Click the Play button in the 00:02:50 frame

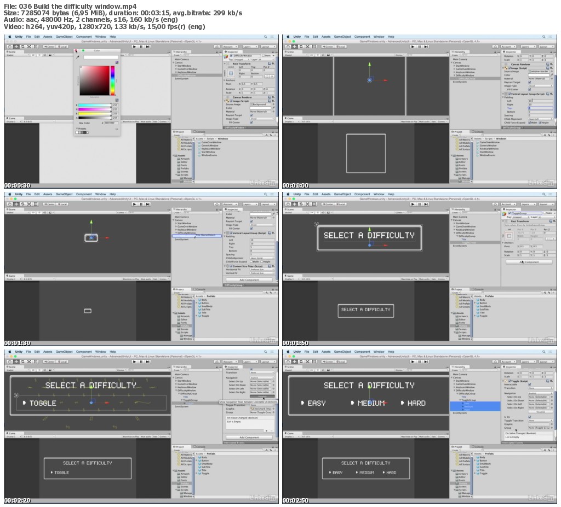click(x=413, y=362)
